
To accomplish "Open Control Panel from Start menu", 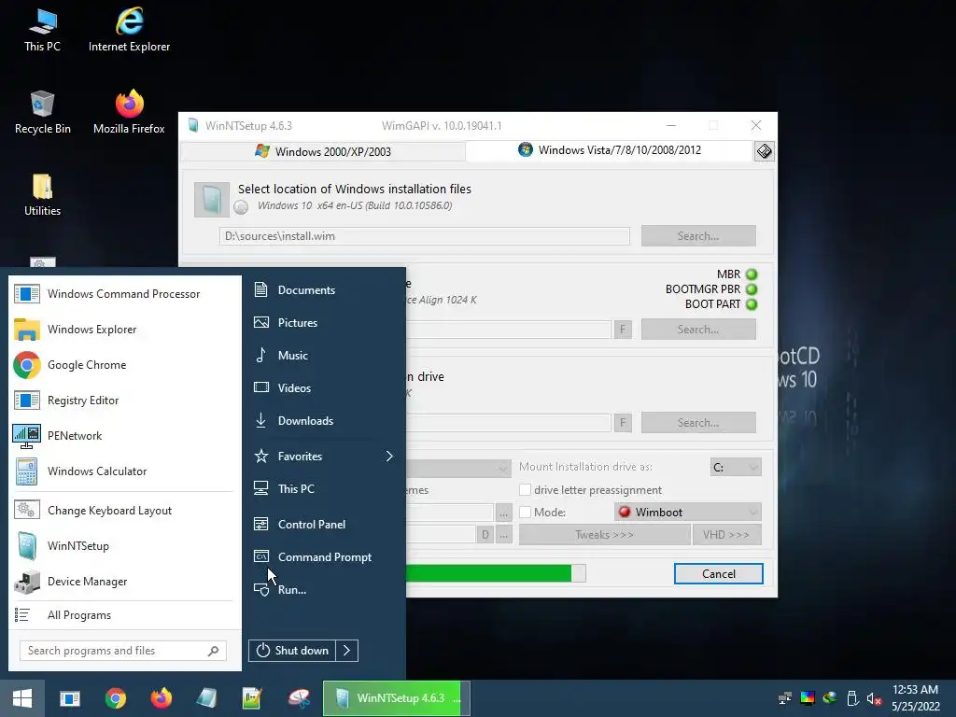I will 325,525.
